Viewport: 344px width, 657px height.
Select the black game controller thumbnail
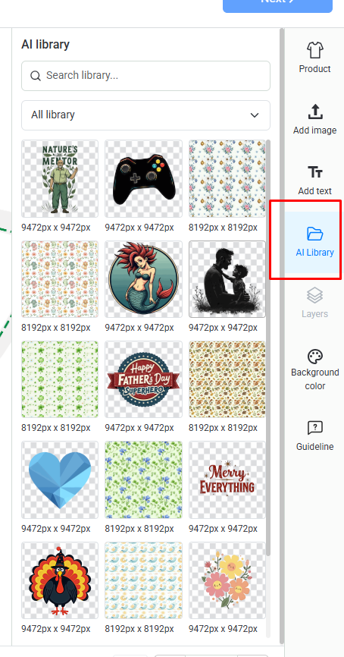point(143,178)
